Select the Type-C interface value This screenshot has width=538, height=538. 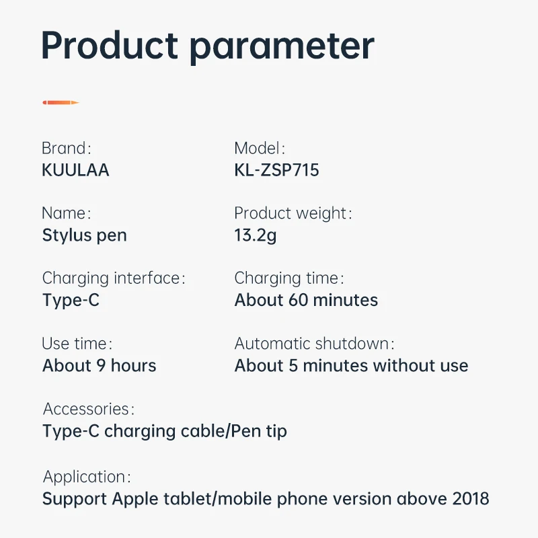(71, 300)
